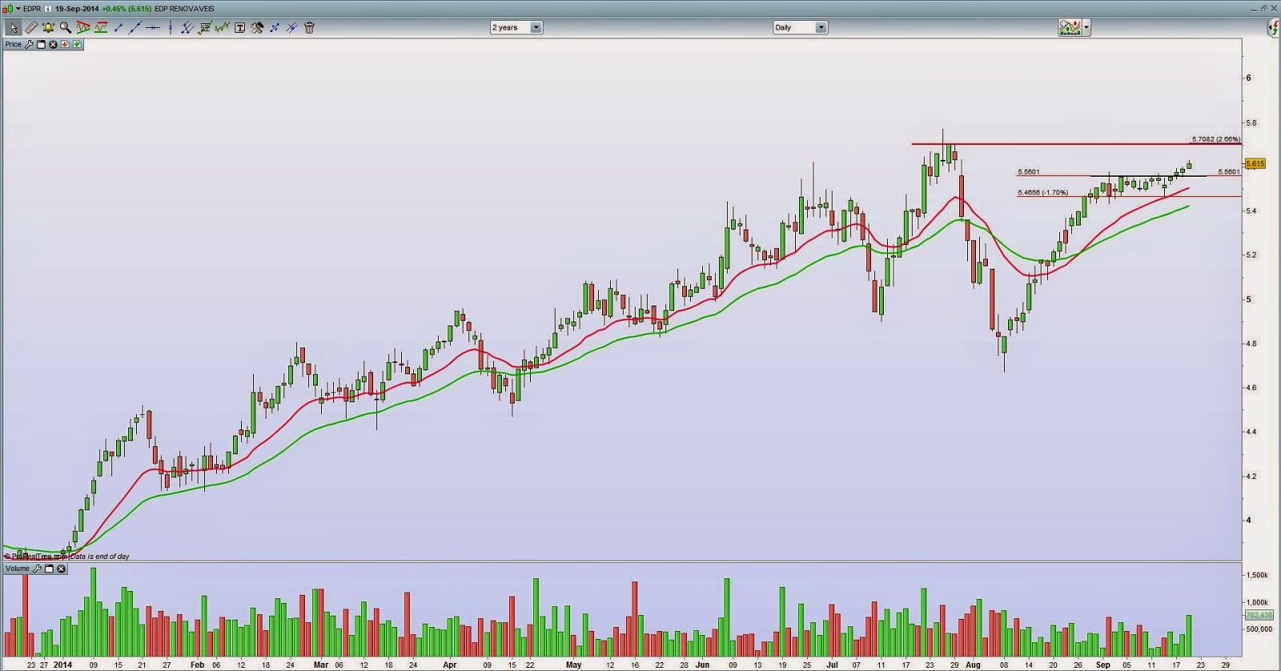Choose the red-green triangle pattern tool
Image resolution: width=1281 pixels, height=671 pixels.
point(83,27)
